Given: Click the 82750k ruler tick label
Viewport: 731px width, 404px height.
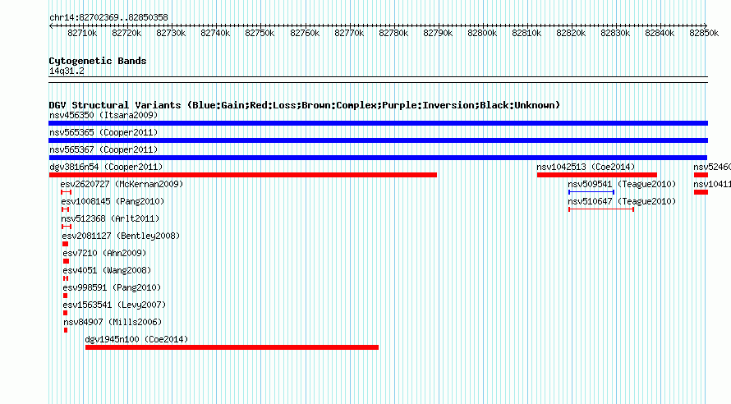Looking at the screenshot, I should [260, 33].
